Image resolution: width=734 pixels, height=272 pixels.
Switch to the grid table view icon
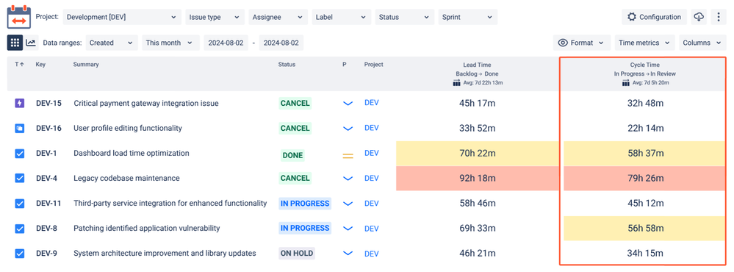[x=15, y=43]
